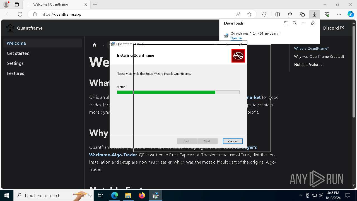Open File Explorer from the taskbar
357x201 pixels.
[128, 196]
